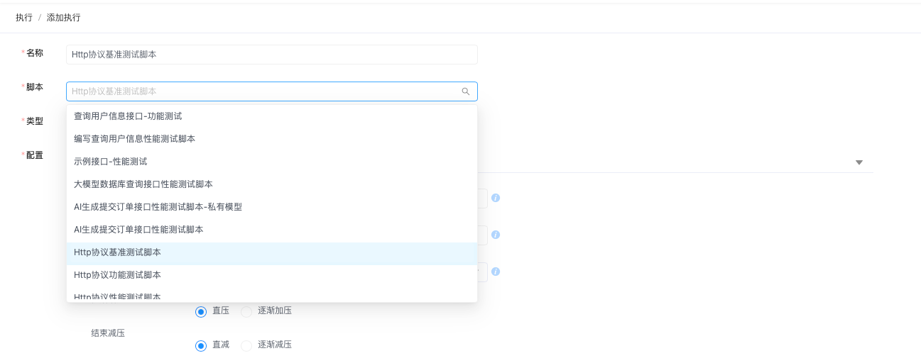Pick AI生成提交订单接口性能测试脚本 without 私有模型
This screenshot has height=363, width=921.
[272, 230]
